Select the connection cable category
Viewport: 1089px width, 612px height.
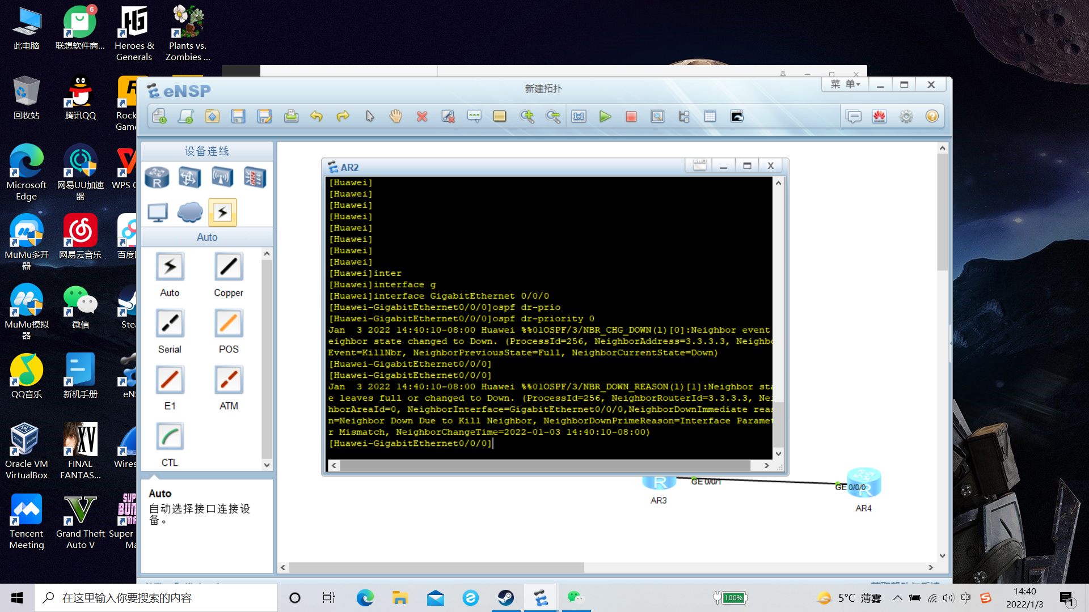222,212
